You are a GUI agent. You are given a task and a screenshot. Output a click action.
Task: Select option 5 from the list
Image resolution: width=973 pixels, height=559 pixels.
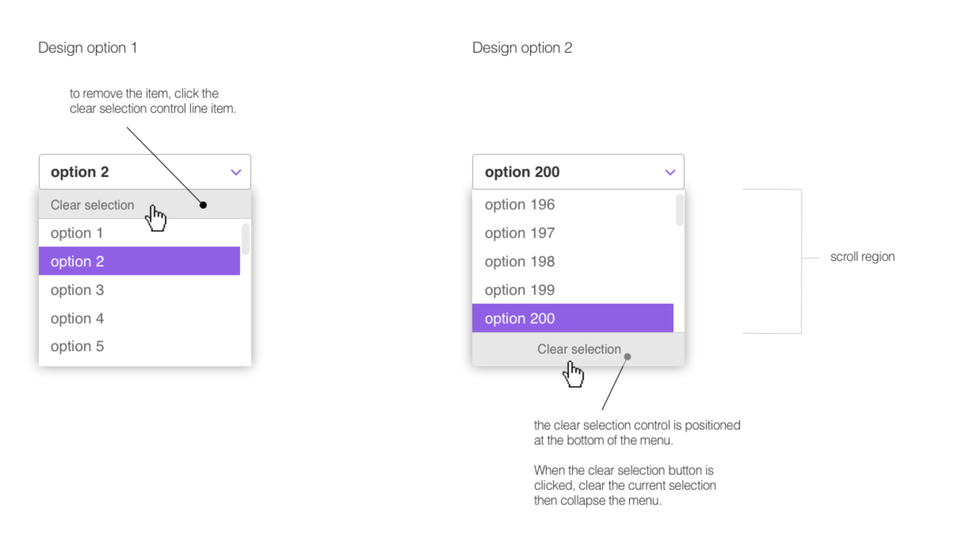pyautogui.click(x=77, y=346)
